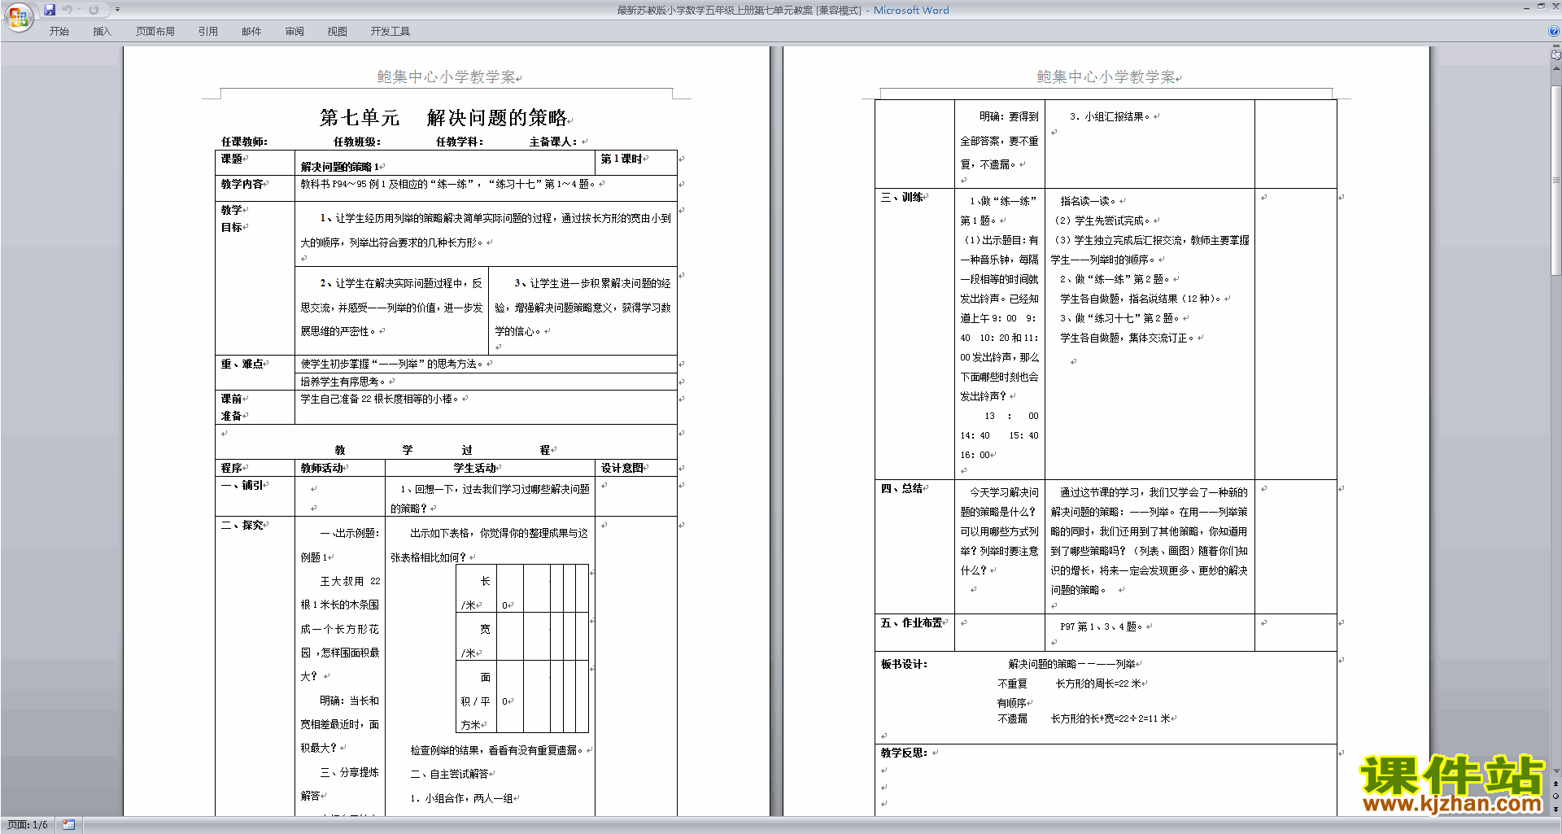
Task: Expand the Customize Quick Access Toolbar dropdown
Action: point(117,10)
